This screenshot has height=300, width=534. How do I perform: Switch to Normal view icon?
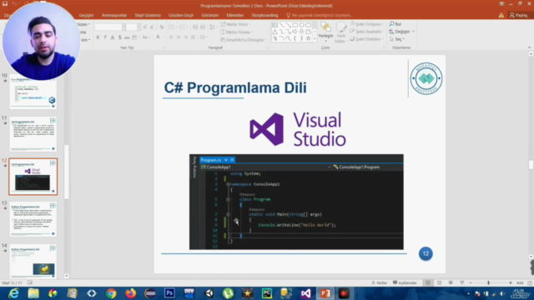coord(428,282)
